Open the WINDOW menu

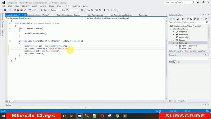pos(76,6)
